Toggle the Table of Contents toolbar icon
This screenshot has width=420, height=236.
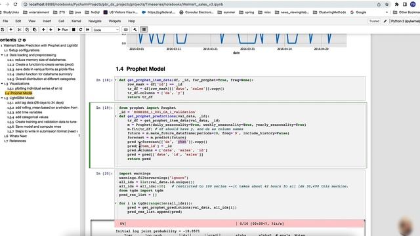[x=144, y=29]
